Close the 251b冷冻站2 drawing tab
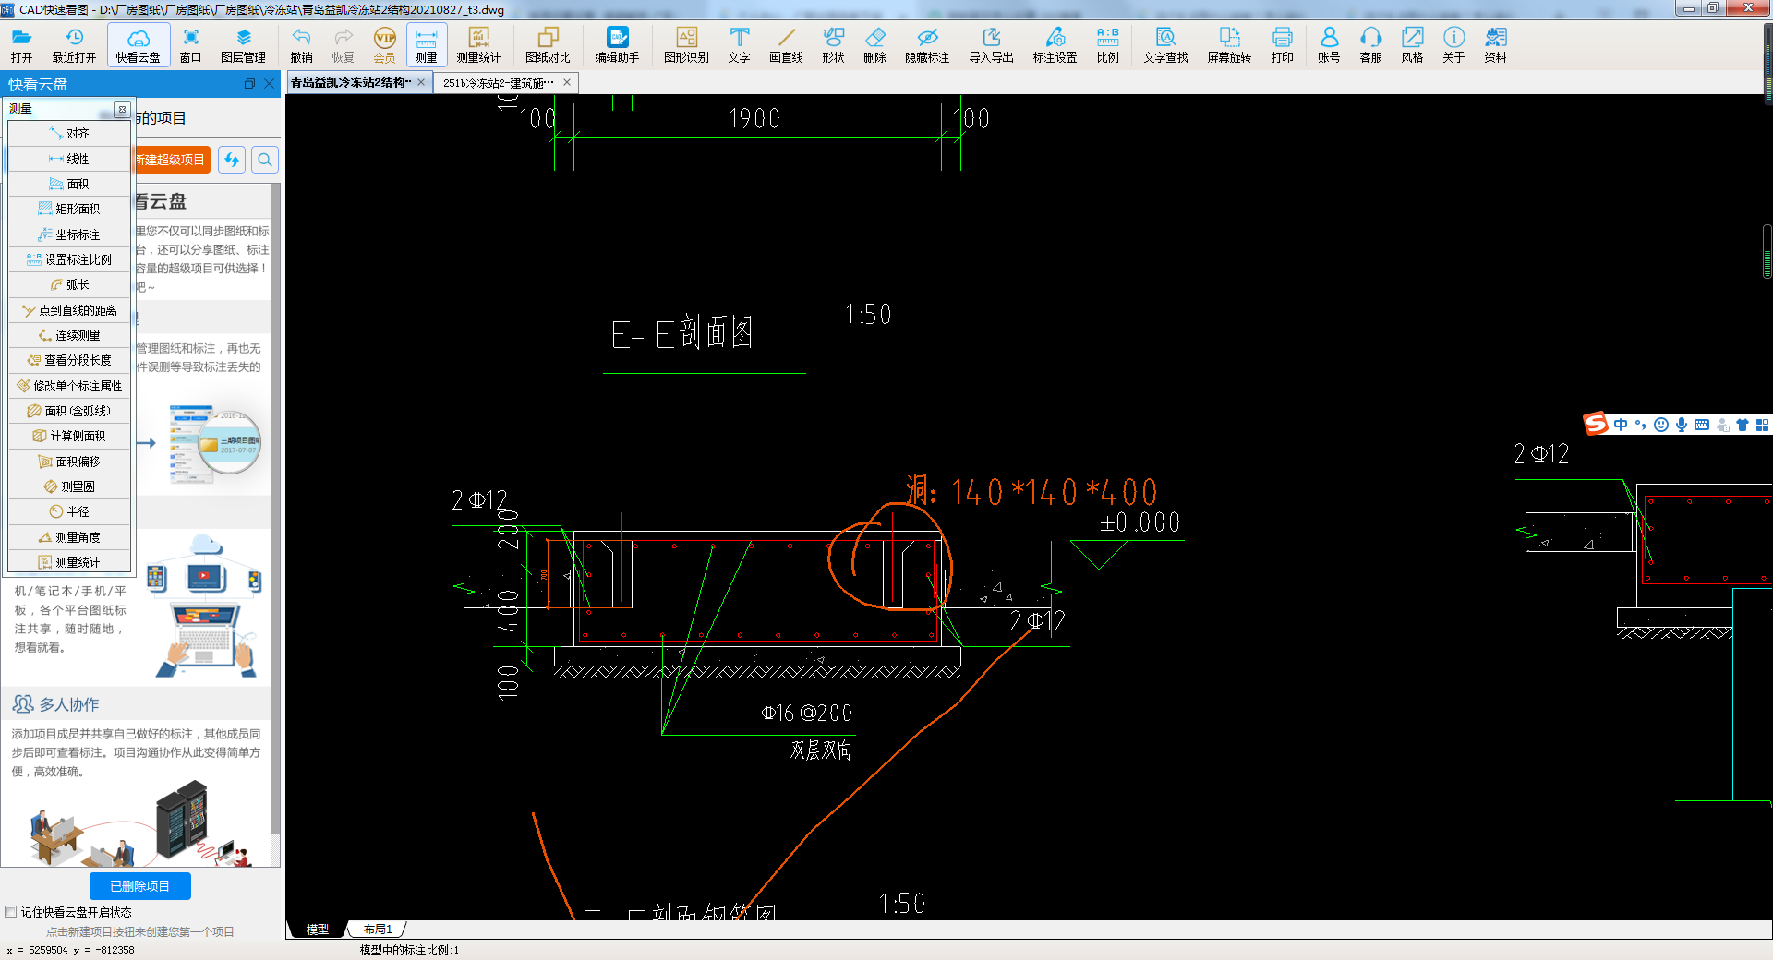 [x=567, y=82]
